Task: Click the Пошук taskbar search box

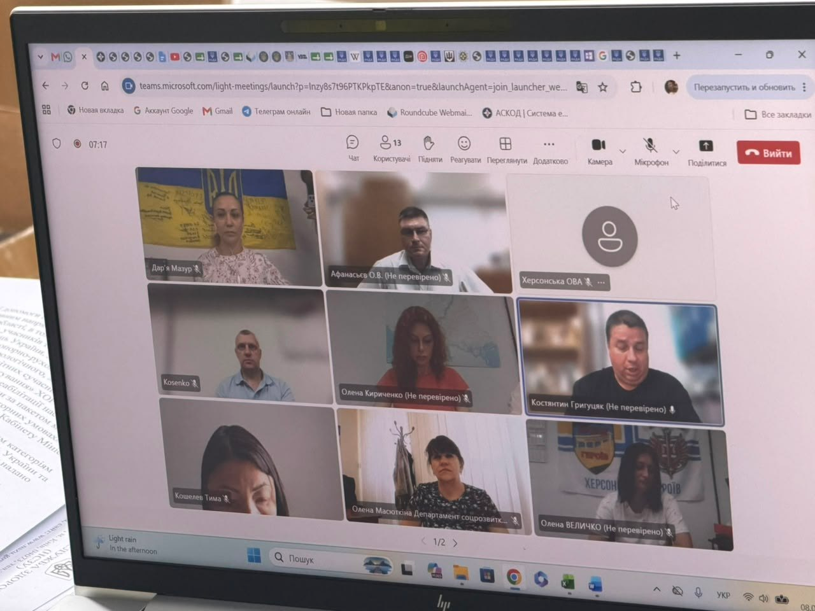Action: point(331,560)
